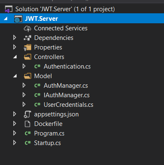This screenshot has height=165, width=164.
Task: Select the AuthManager.cs file
Action: coord(66,86)
